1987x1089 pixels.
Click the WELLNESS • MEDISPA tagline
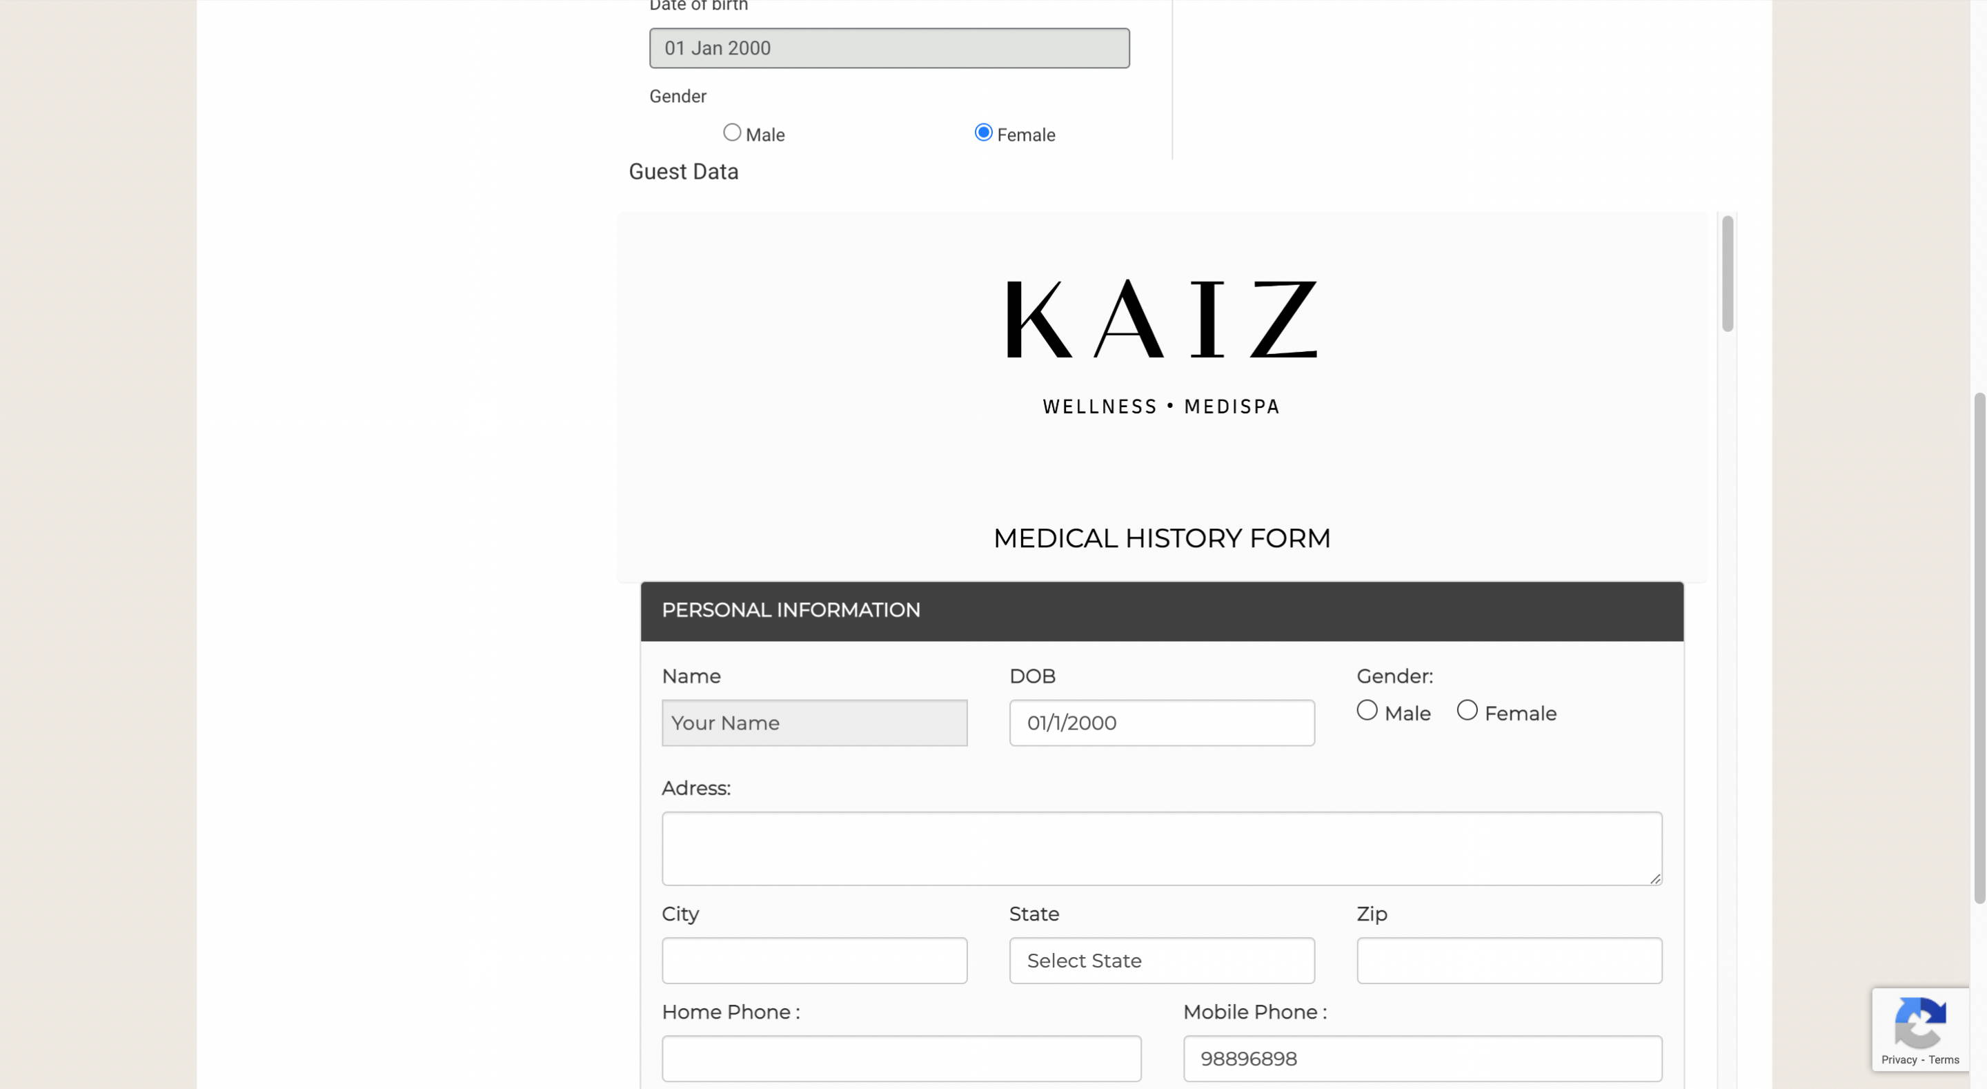[x=1162, y=406]
